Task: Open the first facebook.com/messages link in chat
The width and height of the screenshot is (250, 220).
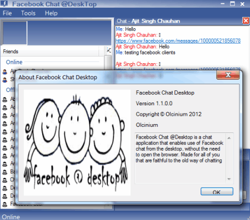Action: [x=178, y=40]
